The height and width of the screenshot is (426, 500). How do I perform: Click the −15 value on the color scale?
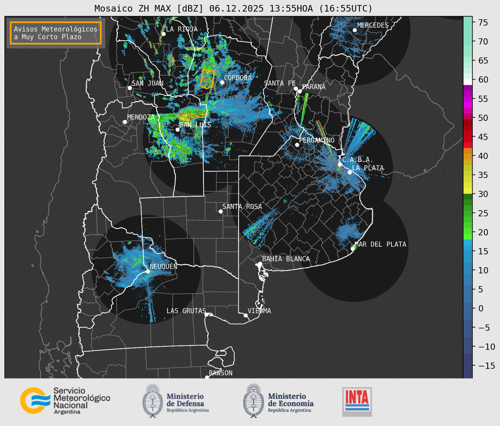pyautogui.click(x=486, y=366)
